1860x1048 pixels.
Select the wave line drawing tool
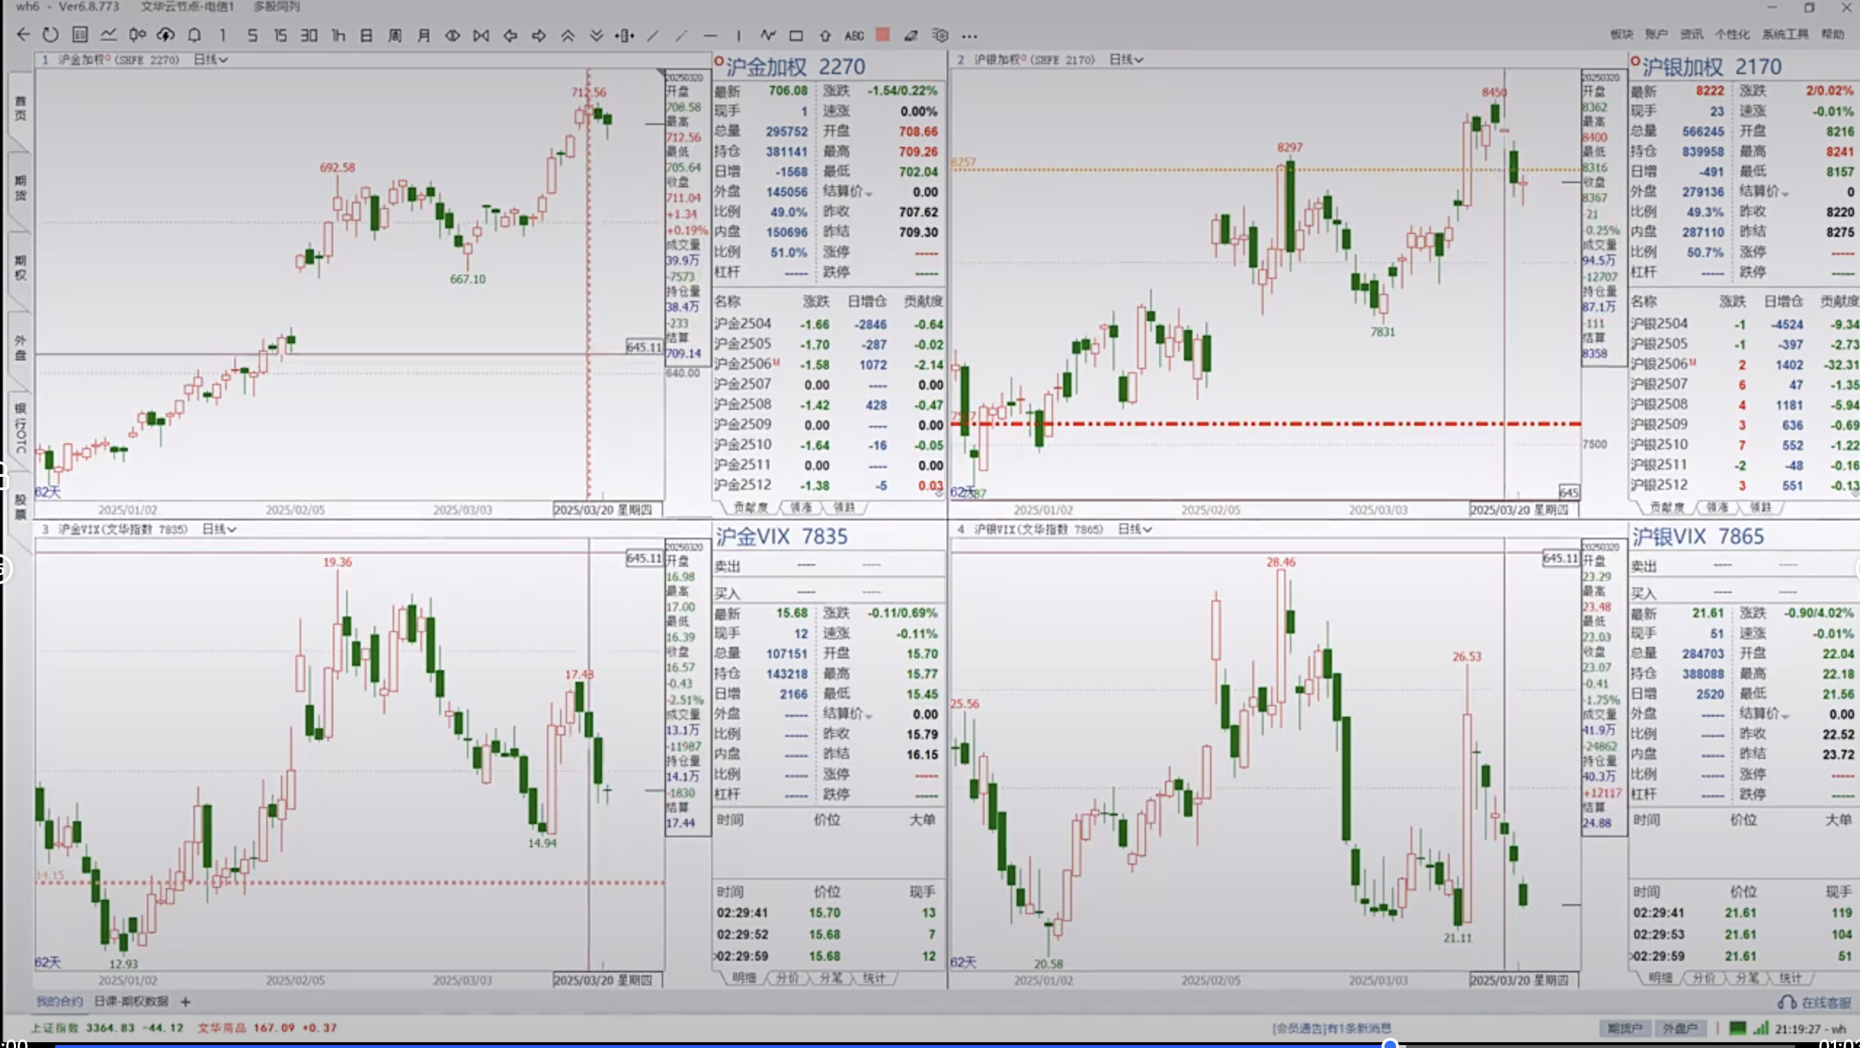click(768, 35)
